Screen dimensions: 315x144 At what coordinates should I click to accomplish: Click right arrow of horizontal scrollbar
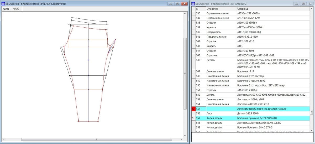point(181,139)
